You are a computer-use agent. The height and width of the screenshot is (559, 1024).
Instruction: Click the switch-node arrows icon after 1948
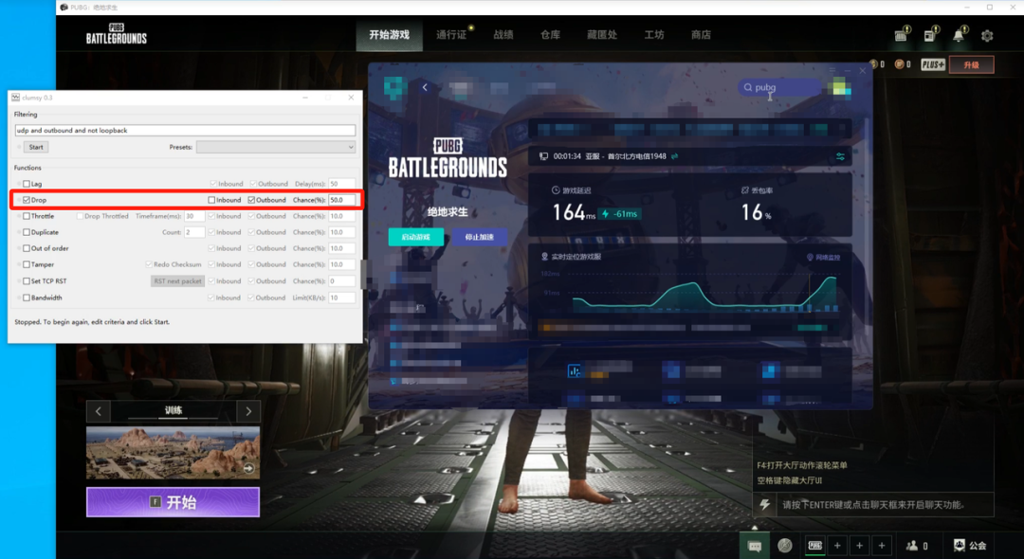(674, 156)
